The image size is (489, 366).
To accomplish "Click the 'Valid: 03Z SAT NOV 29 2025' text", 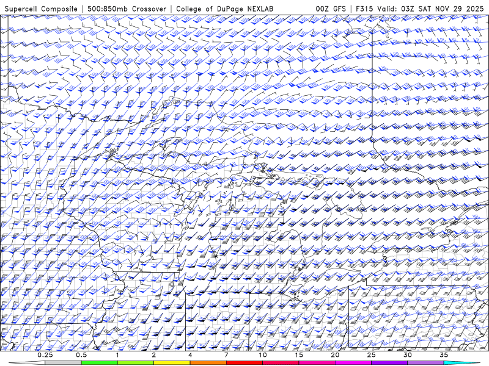I will click(x=430, y=9).
